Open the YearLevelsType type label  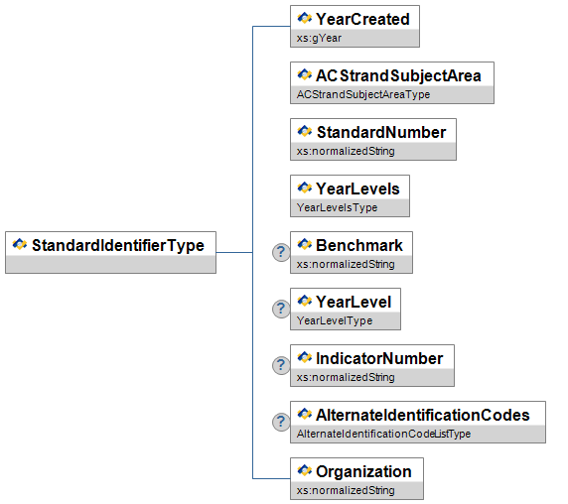[x=337, y=207]
